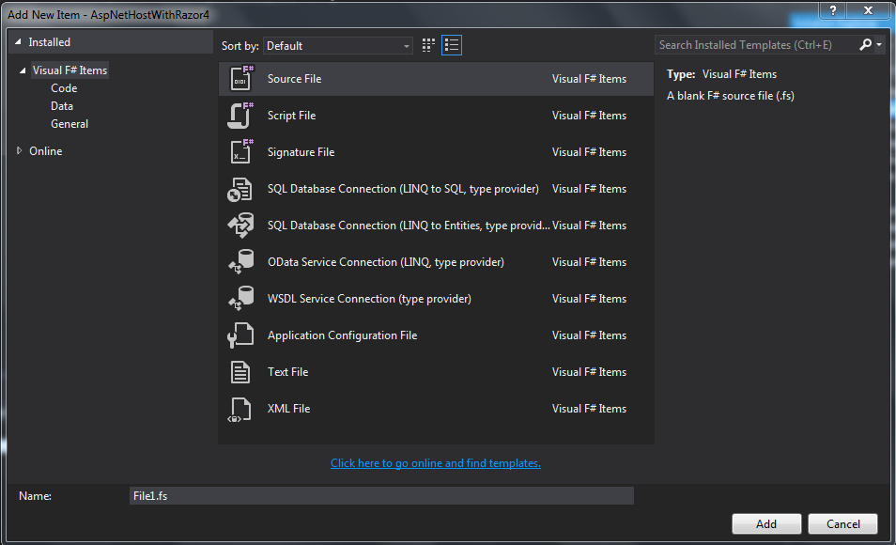
Task: Select the General category
Action: [70, 123]
